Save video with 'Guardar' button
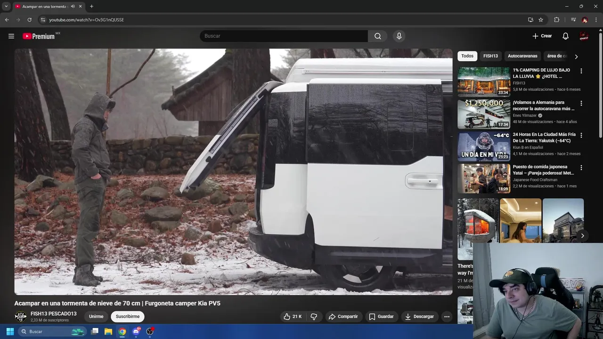Viewport: 603px width, 339px height. (381, 316)
